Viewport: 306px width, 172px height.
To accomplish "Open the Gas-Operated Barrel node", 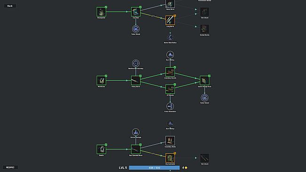I will point(136,149).
